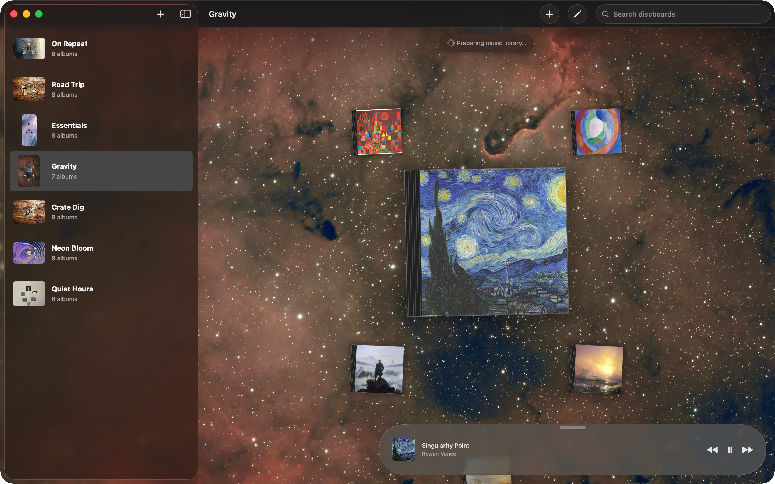Click the red checkered Klee painting album
775x484 pixels.
tap(377, 131)
